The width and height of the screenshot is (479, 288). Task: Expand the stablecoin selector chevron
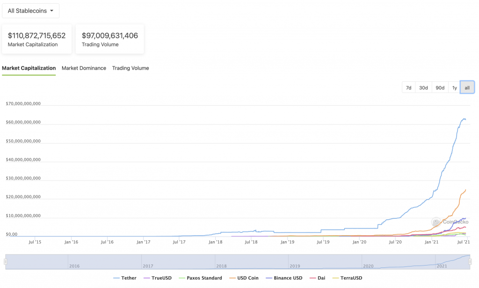coord(51,10)
